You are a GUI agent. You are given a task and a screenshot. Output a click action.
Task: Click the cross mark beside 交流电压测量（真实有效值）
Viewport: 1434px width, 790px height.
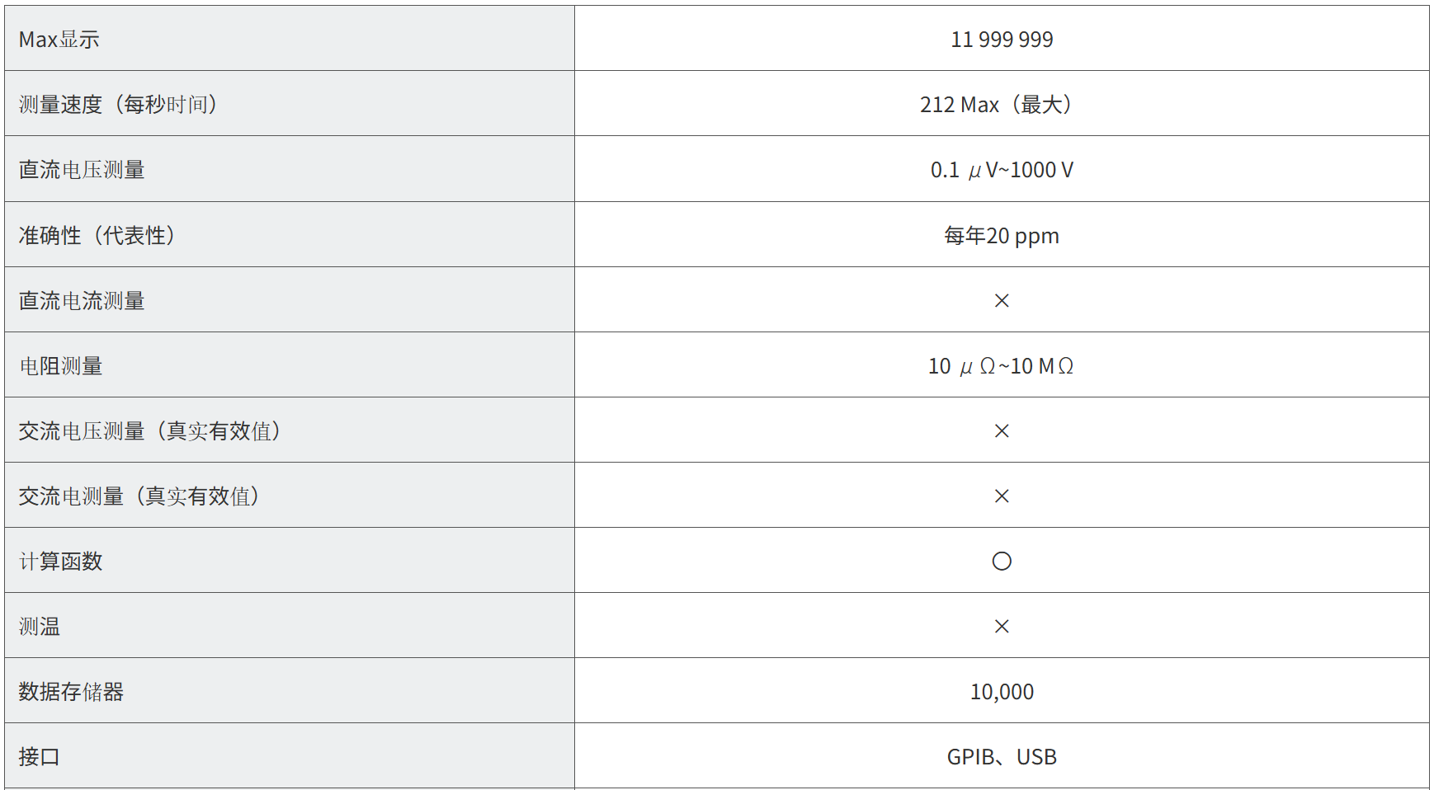click(x=1002, y=430)
